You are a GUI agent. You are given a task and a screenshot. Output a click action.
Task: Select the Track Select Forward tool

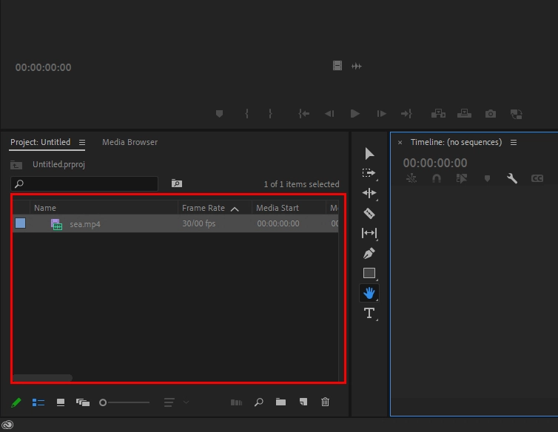tap(369, 173)
